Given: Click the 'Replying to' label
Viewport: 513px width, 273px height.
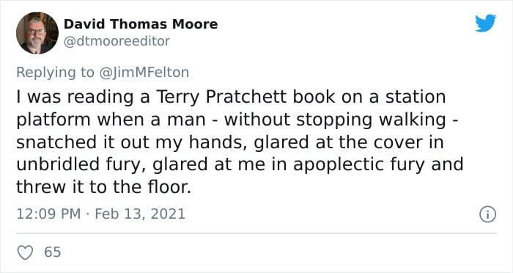Looking at the screenshot, I should (55, 73).
